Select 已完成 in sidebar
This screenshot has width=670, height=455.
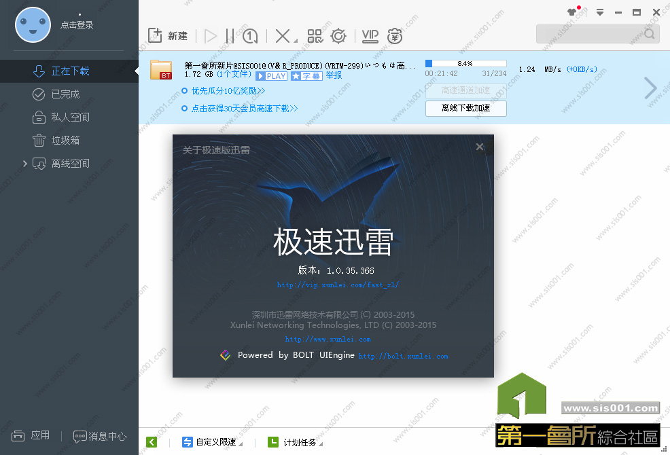click(69, 94)
